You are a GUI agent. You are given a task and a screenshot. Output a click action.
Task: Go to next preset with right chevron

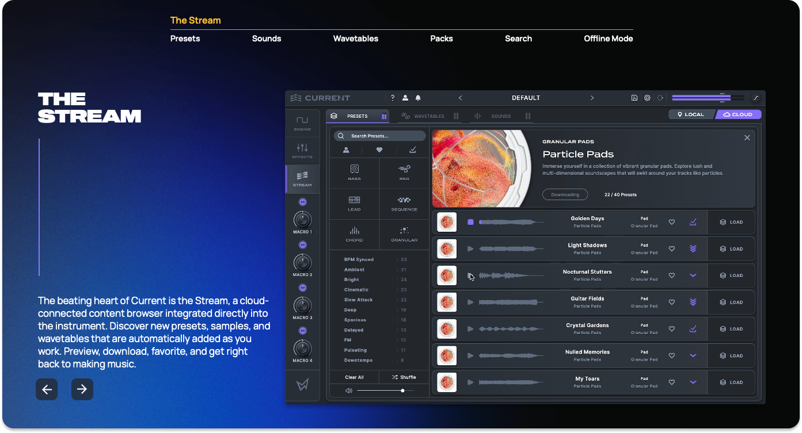592,98
